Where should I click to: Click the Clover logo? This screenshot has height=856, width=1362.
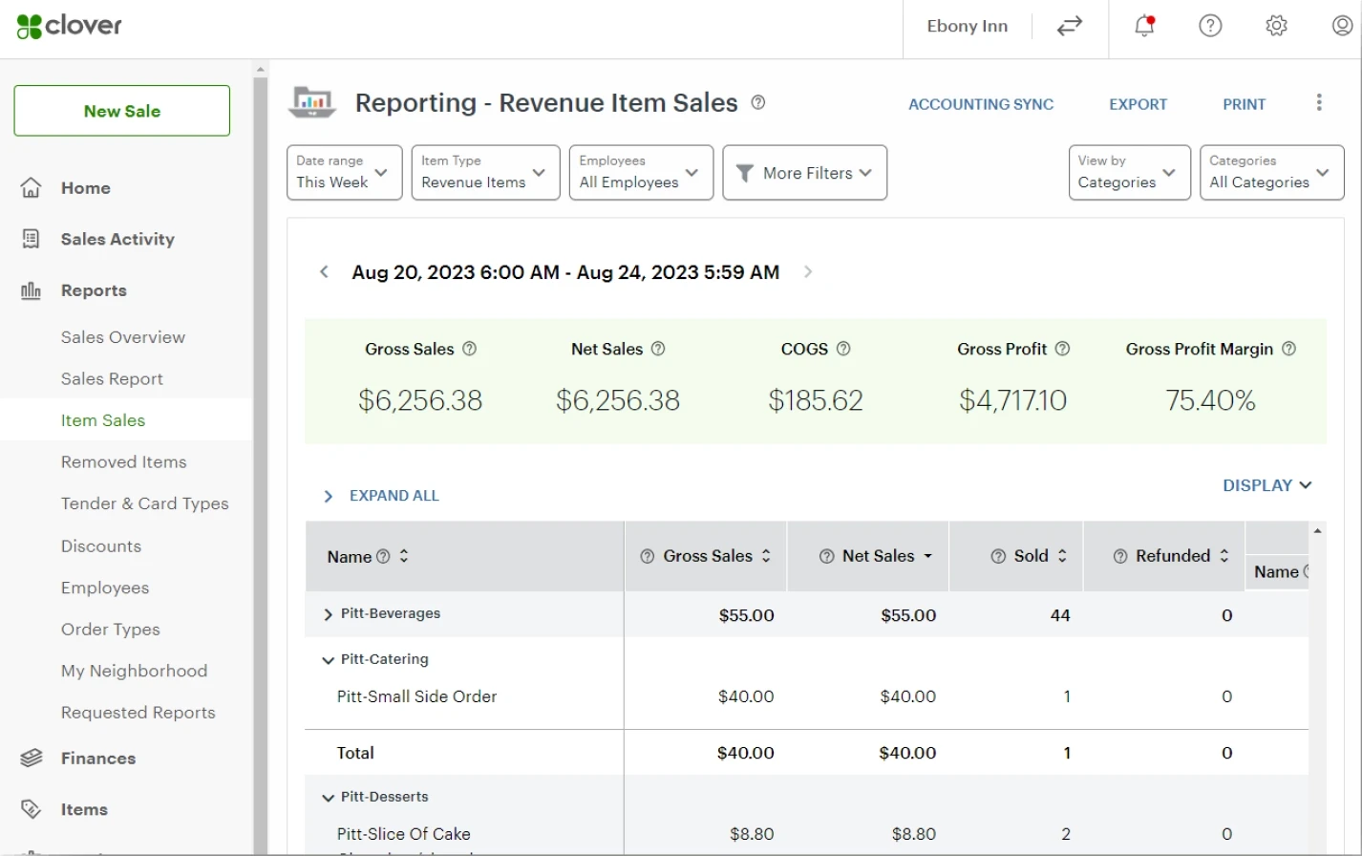coord(67,26)
